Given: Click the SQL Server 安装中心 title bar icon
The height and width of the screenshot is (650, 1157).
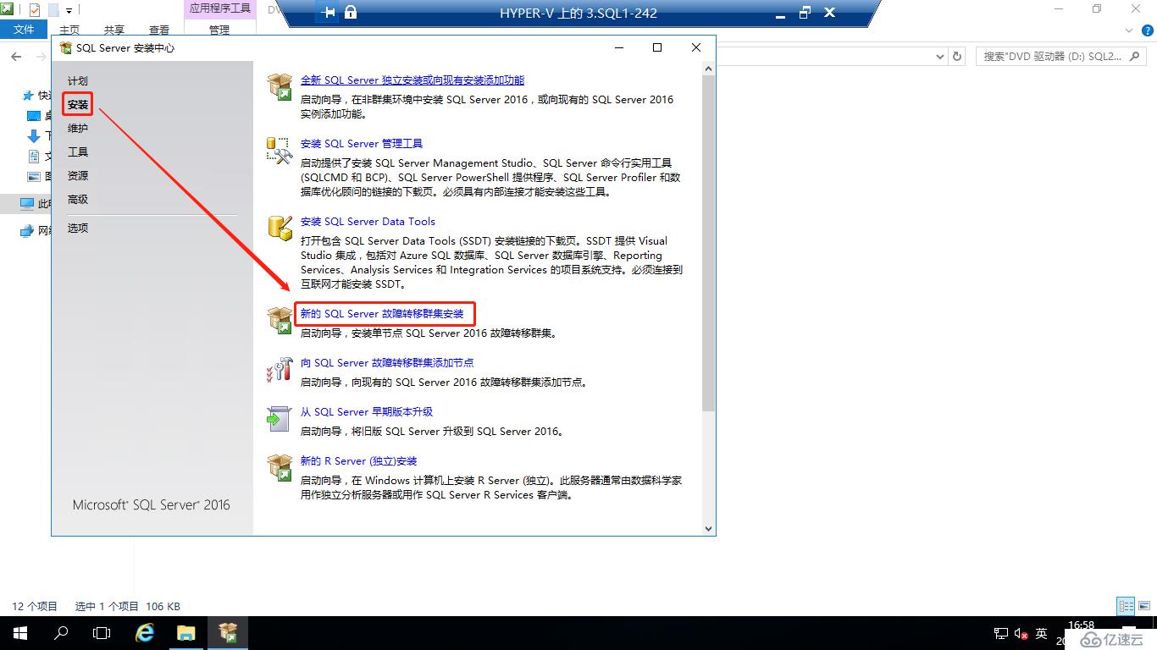Looking at the screenshot, I should (66, 48).
